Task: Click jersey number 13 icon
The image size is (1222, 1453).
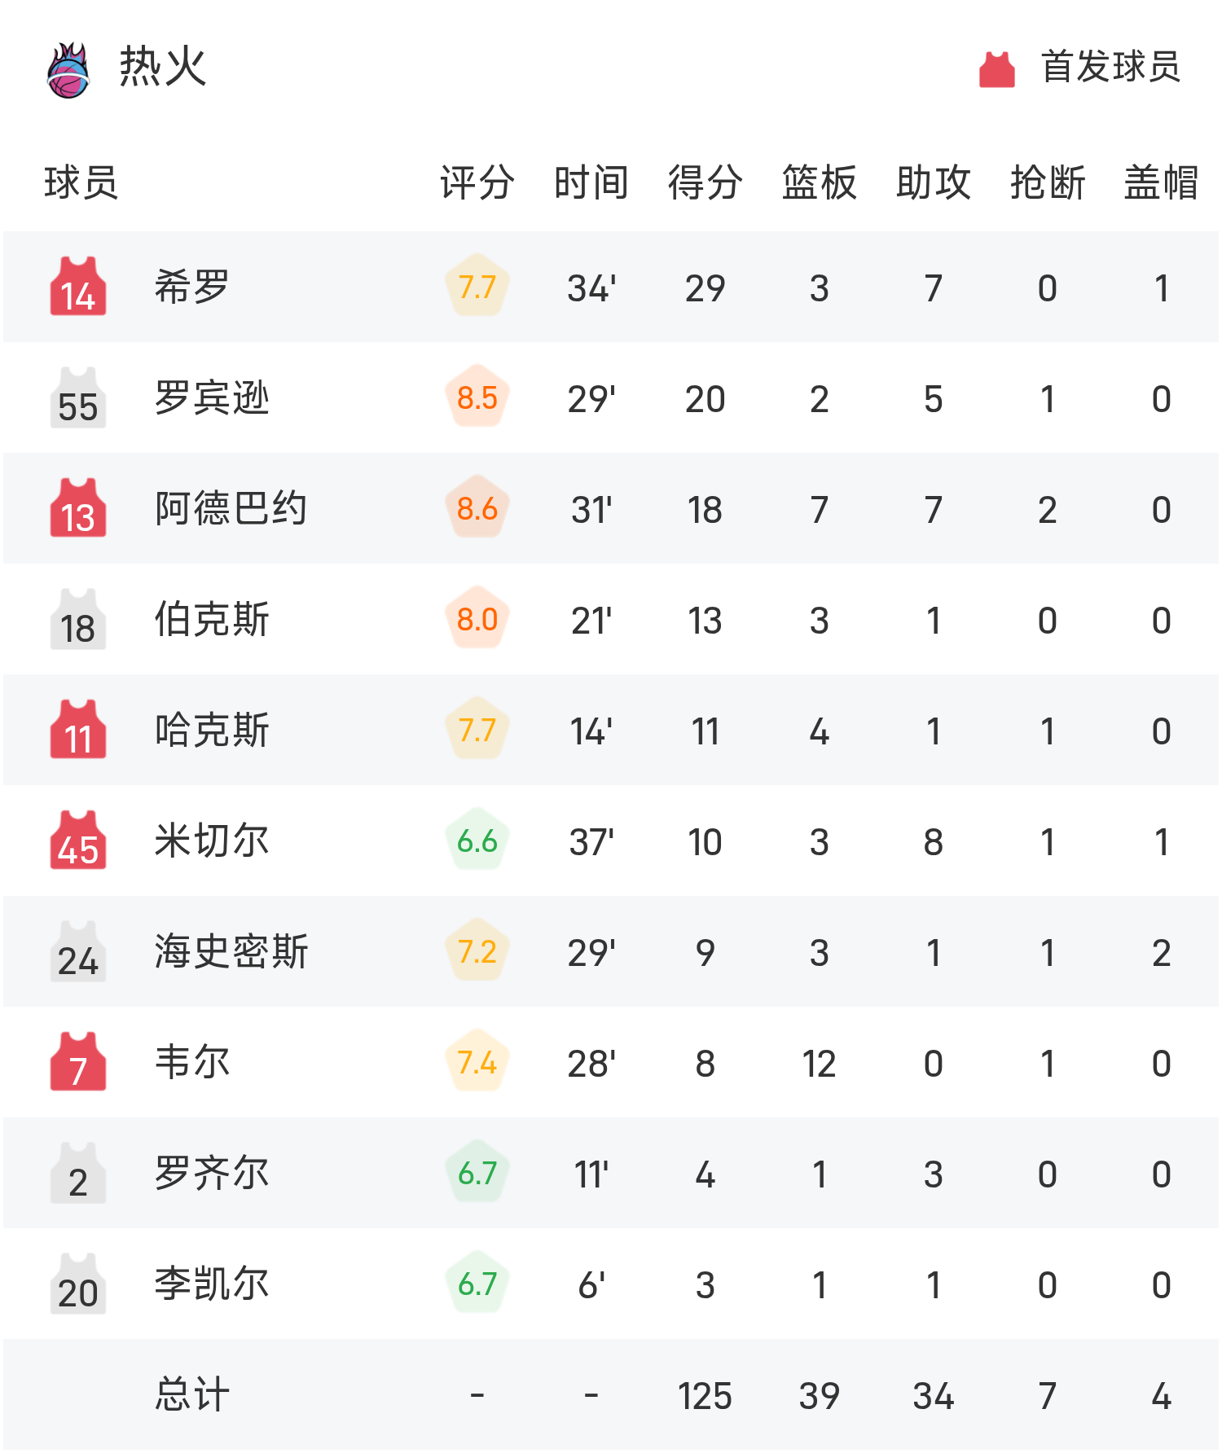Action: pos(78,508)
